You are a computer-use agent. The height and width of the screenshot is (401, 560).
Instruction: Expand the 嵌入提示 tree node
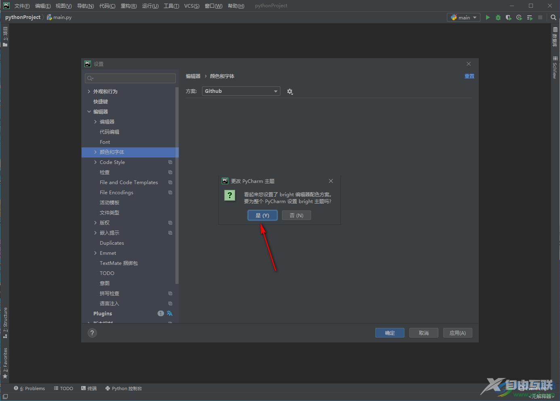[95, 233]
